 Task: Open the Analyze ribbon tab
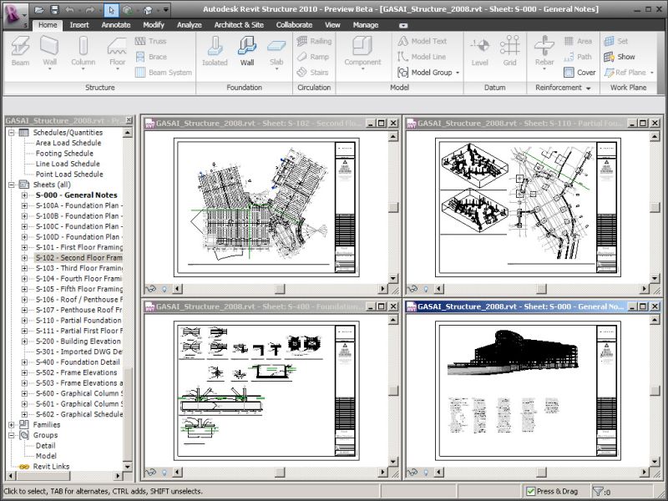point(190,25)
